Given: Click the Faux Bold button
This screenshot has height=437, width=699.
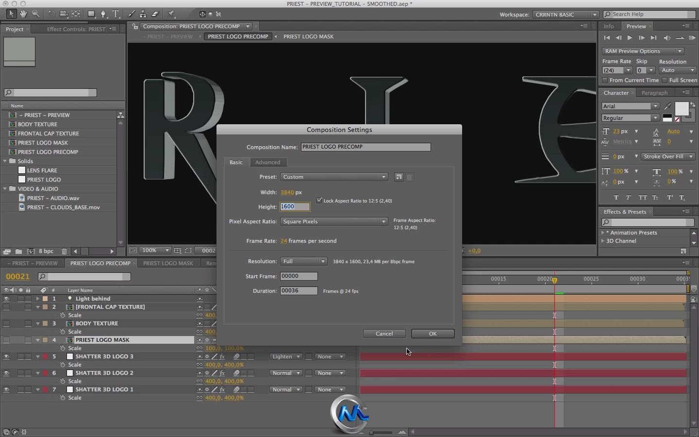Looking at the screenshot, I should click(x=616, y=198).
